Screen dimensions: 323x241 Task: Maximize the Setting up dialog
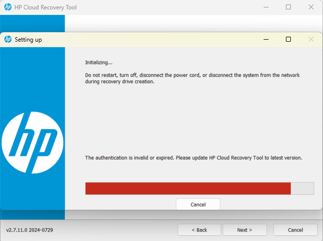[288, 39]
